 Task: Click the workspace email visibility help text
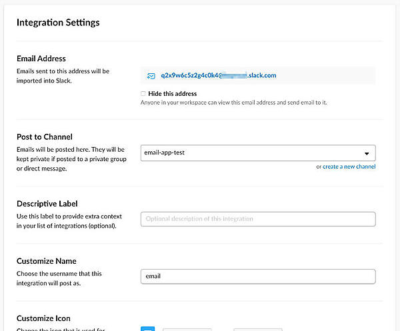233,103
